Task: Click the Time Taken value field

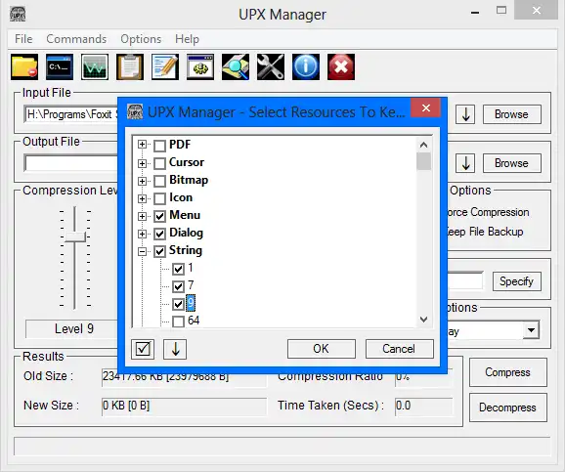Action: pyautogui.click(x=424, y=407)
